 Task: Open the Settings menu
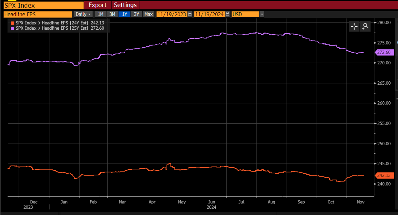[125, 5]
